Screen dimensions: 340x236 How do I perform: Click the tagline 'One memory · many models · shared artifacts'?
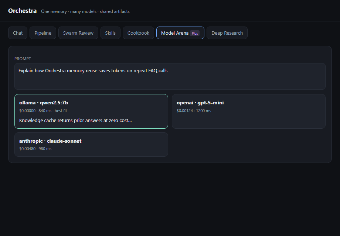pos(85,11)
